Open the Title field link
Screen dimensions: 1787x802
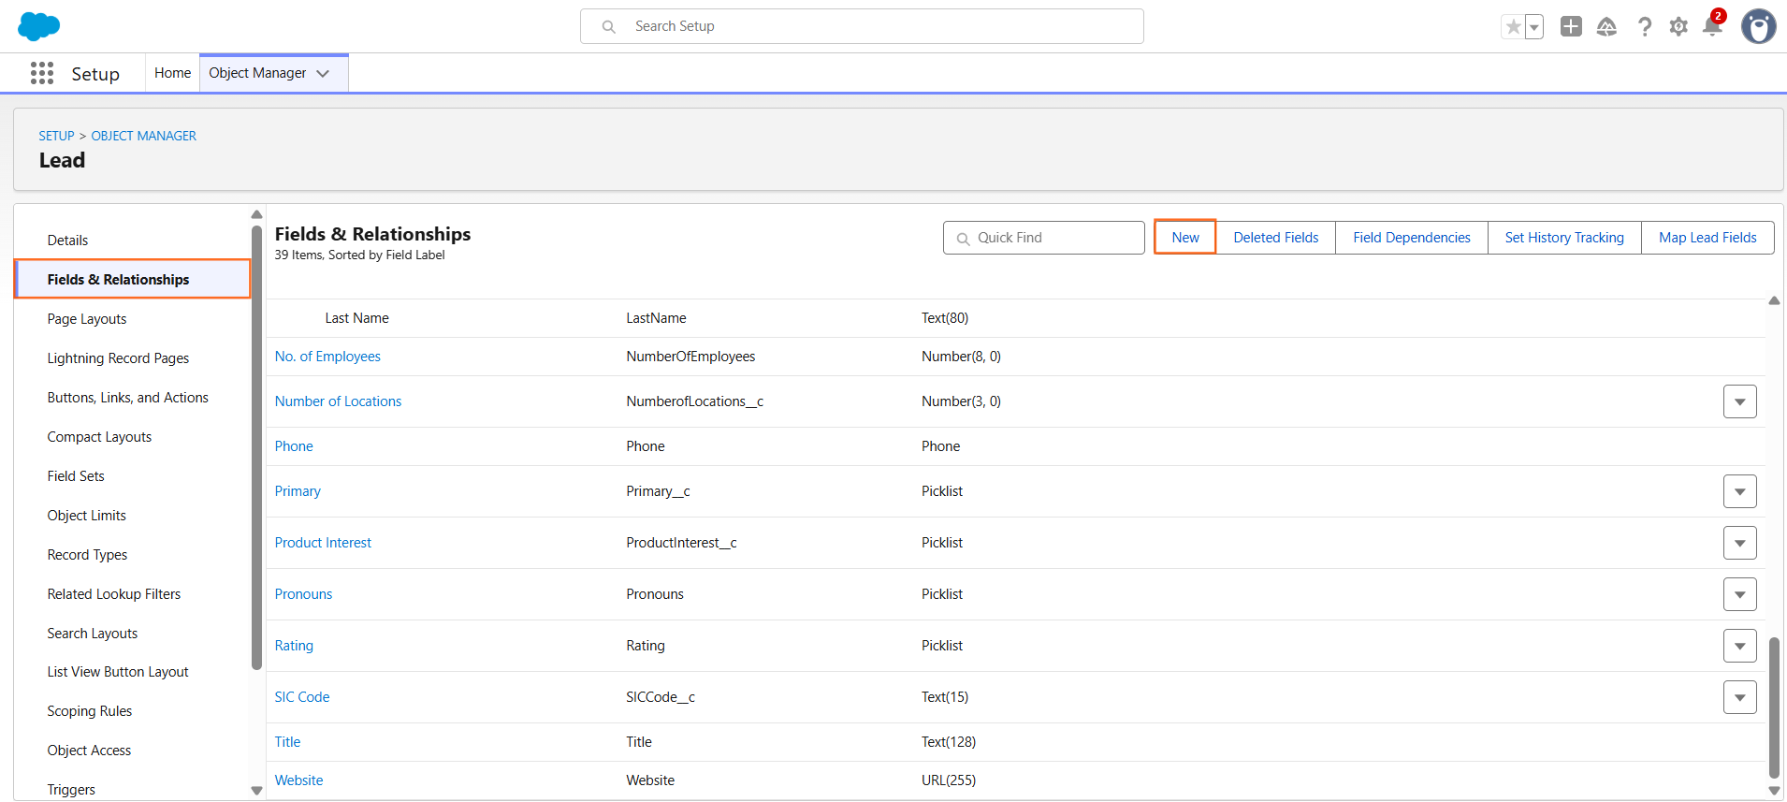[287, 742]
